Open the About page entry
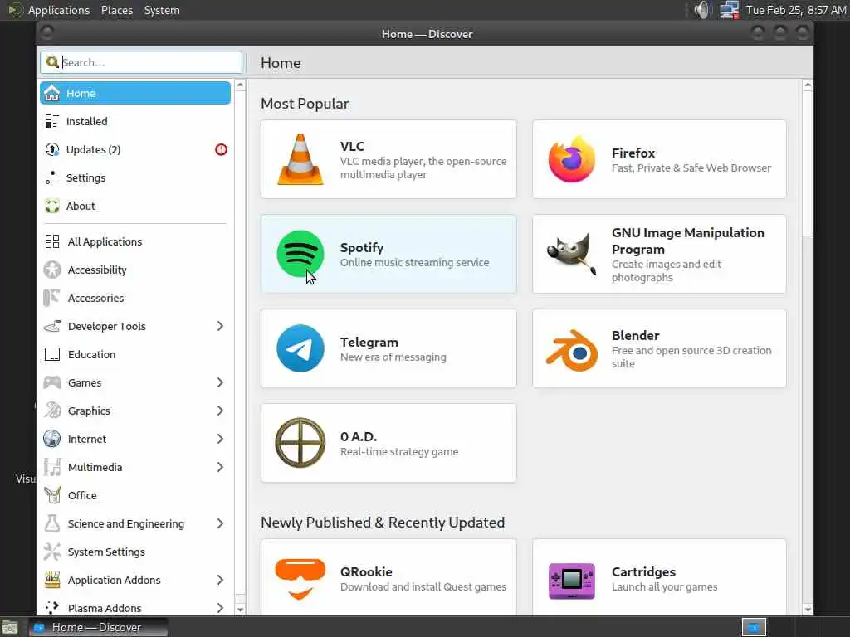Viewport: 850px width, 637px height. (135, 206)
